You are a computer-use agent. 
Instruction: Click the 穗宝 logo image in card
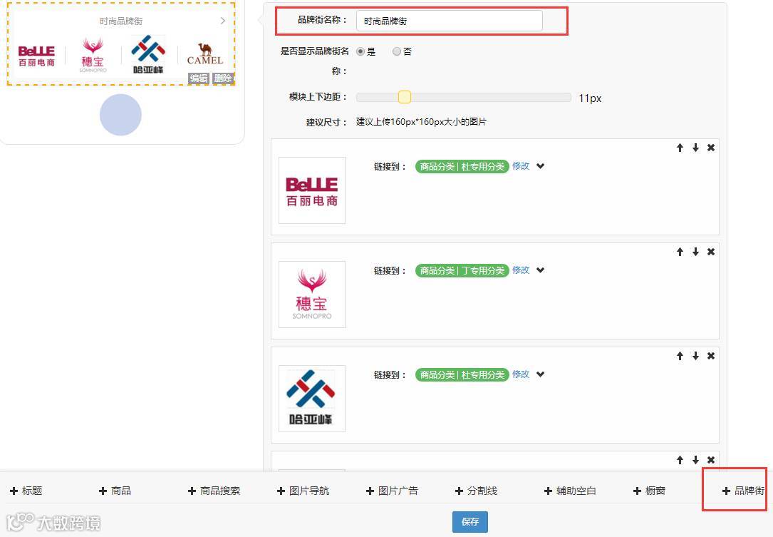tap(312, 295)
